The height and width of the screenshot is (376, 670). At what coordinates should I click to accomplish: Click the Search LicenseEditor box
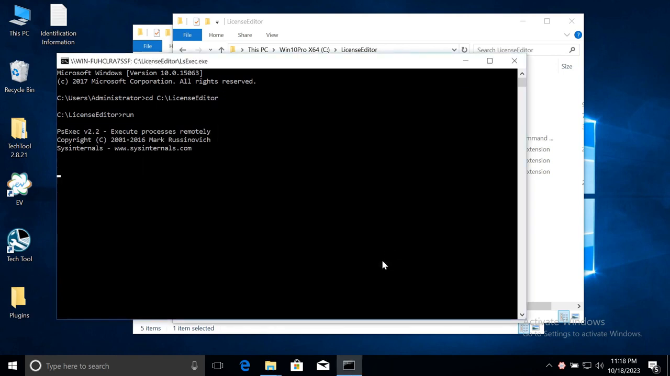[x=523, y=50]
